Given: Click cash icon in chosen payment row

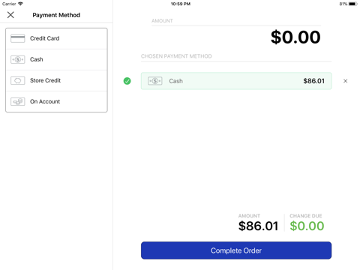Looking at the screenshot, I should 154,81.
